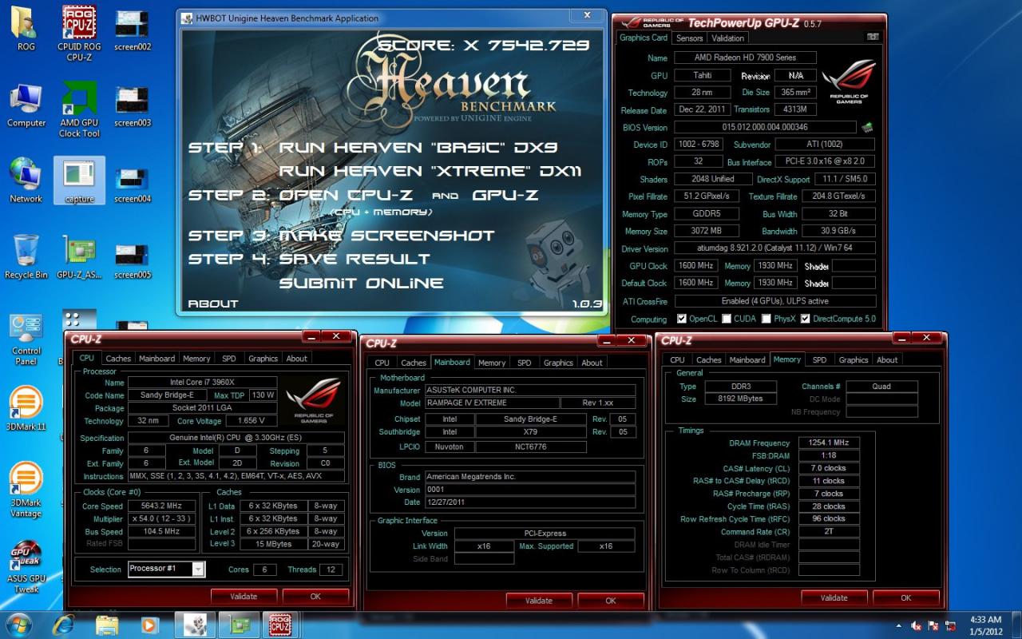Image resolution: width=1022 pixels, height=639 pixels.
Task: Switch to GPU-Z Sensors tab
Action: coord(689,38)
